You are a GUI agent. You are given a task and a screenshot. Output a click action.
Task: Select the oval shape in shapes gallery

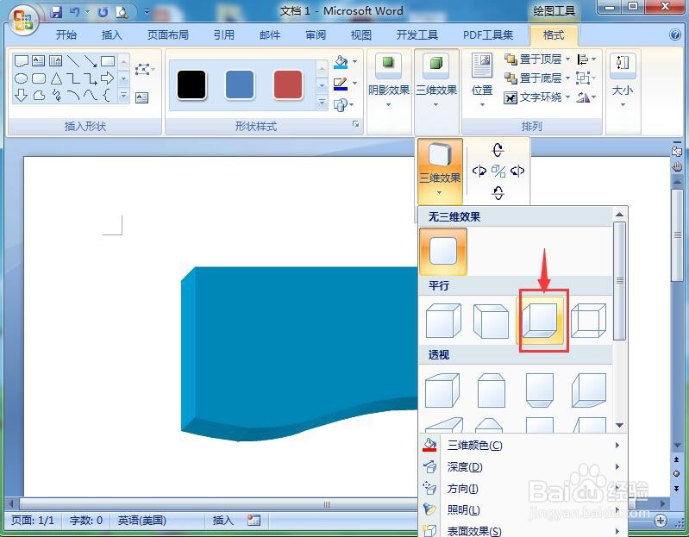pyautogui.click(x=21, y=78)
